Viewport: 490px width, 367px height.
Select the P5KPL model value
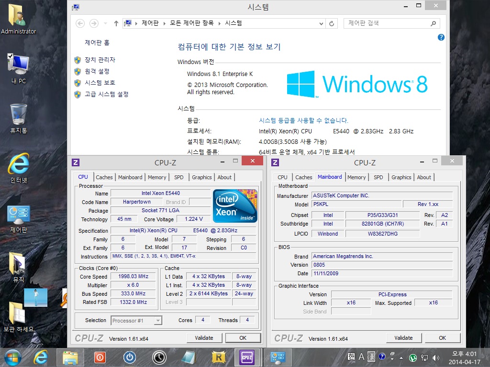tap(356, 205)
